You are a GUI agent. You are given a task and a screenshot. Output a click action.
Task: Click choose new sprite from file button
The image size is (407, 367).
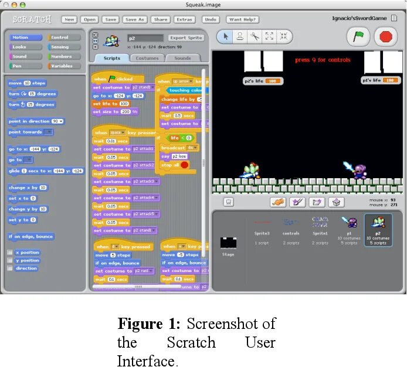pyautogui.click(x=317, y=202)
